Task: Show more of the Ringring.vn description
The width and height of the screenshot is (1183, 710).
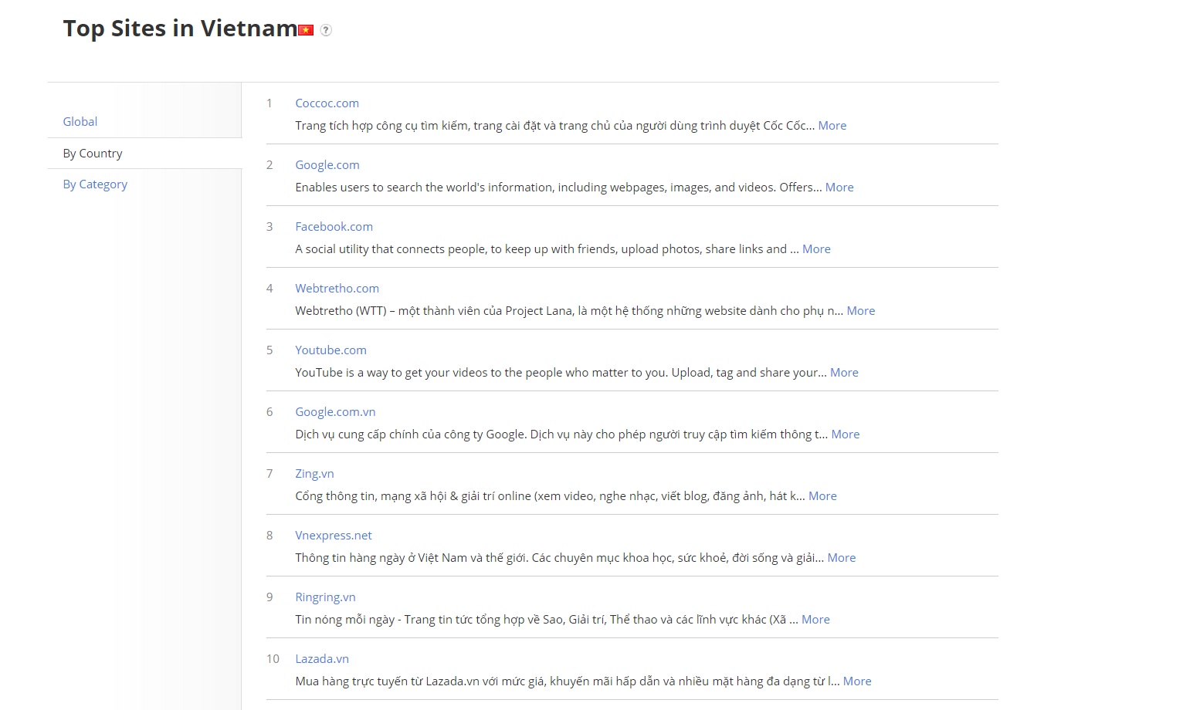Action: [815, 620]
